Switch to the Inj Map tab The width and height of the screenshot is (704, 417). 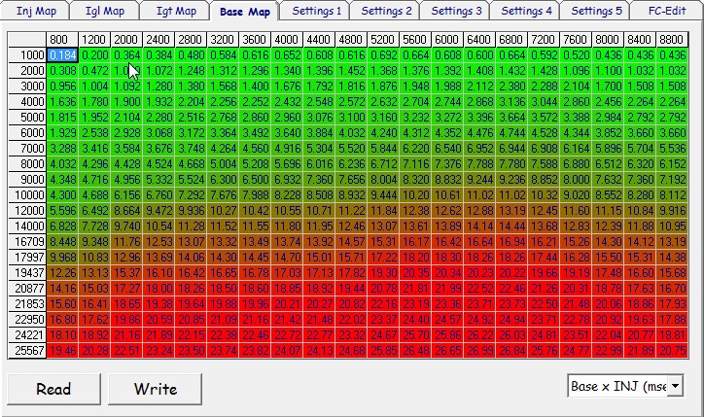click(x=35, y=11)
